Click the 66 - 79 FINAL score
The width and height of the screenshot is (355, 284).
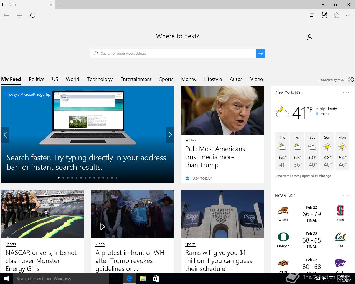tap(312, 214)
